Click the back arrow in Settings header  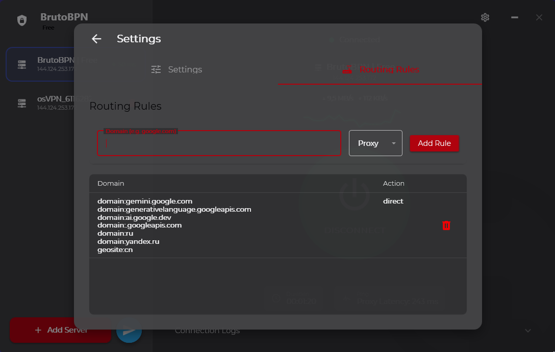pos(96,39)
